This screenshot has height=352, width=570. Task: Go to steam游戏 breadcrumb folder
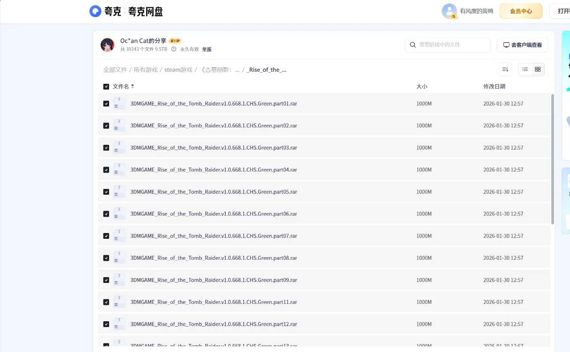(178, 70)
